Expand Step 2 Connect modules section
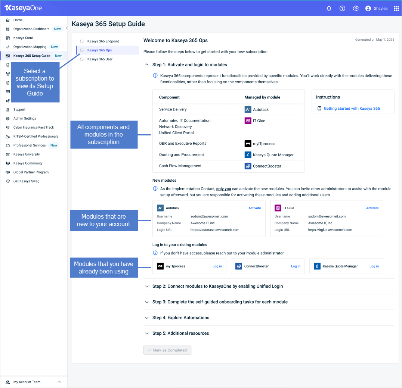 click(x=147, y=287)
